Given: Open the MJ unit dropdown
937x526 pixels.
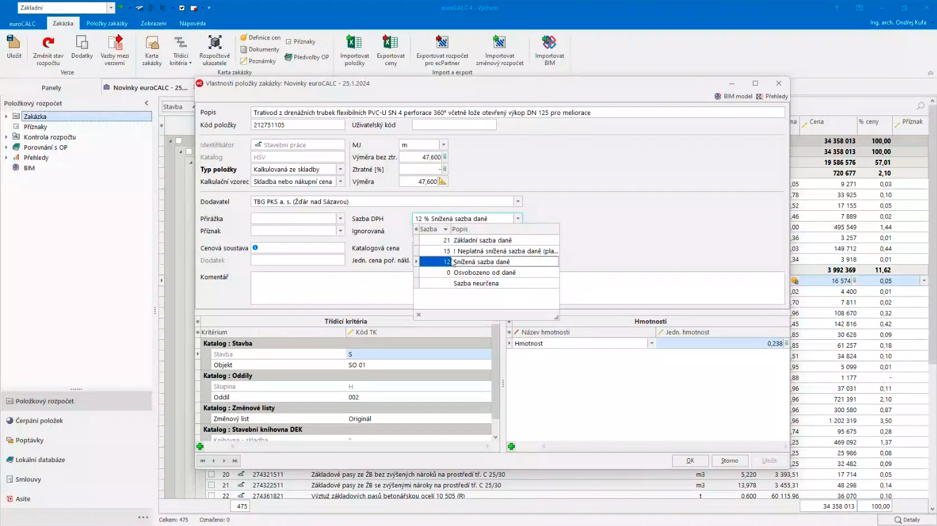Looking at the screenshot, I should click(x=444, y=145).
